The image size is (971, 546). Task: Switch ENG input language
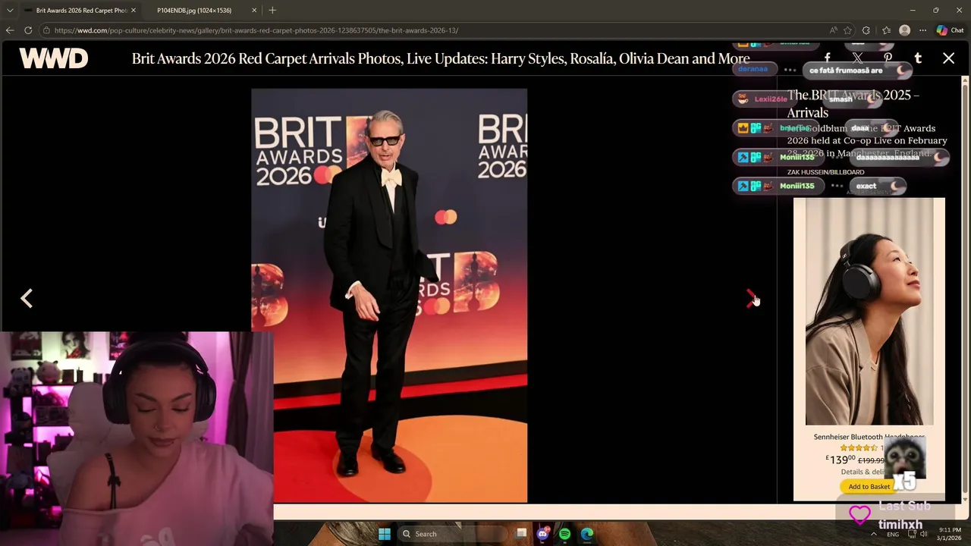tap(893, 534)
